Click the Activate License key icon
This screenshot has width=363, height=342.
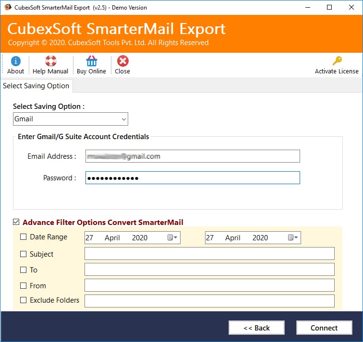coord(337,61)
